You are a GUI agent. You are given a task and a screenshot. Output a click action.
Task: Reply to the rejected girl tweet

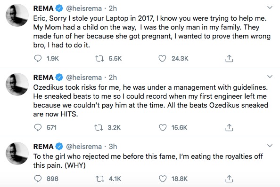pyautogui.click(x=38, y=179)
